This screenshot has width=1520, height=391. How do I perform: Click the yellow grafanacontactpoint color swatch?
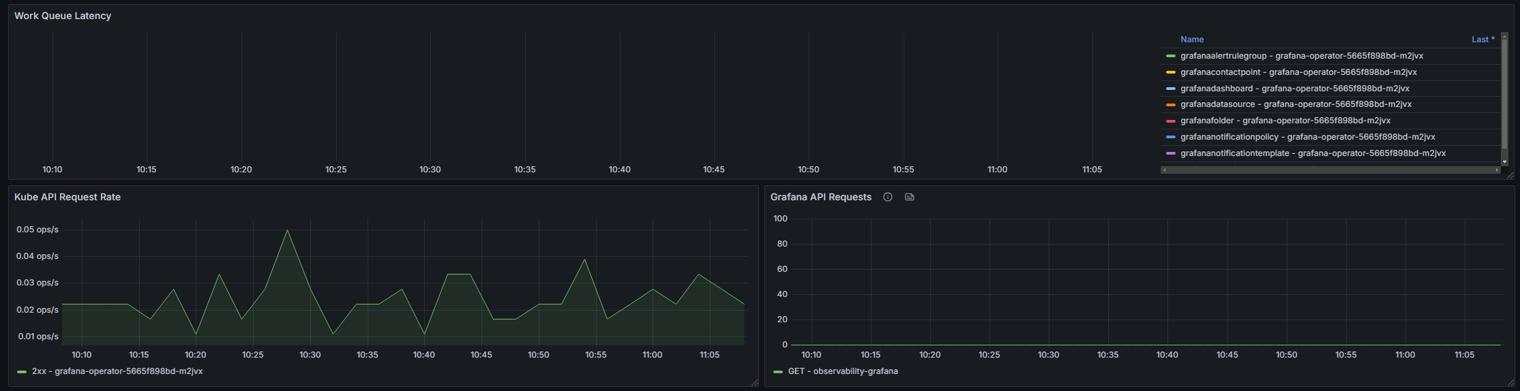click(x=1171, y=72)
